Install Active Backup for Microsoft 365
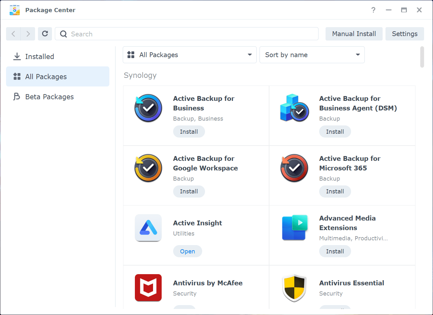The width and height of the screenshot is (433, 315). (335, 191)
